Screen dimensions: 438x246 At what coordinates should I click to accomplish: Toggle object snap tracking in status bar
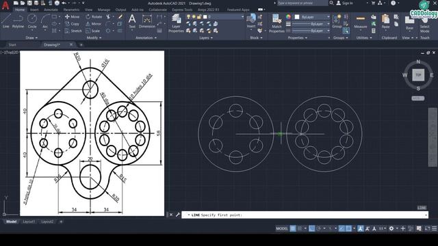tap(342, 228)
